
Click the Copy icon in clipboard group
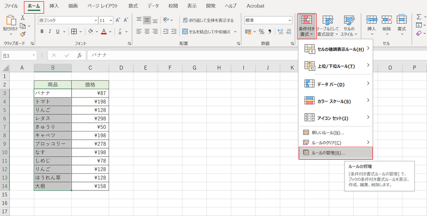pos(23,26)
